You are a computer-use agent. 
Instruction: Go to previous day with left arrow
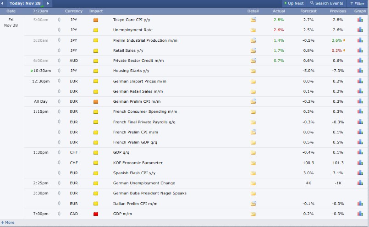[x=4, y=3]
